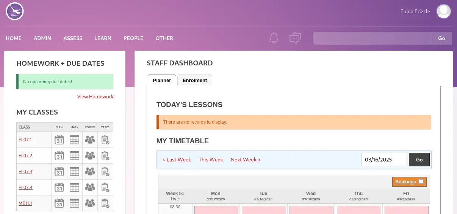
Task: Go to Next Week in the timetable
Action: (246, 160)
